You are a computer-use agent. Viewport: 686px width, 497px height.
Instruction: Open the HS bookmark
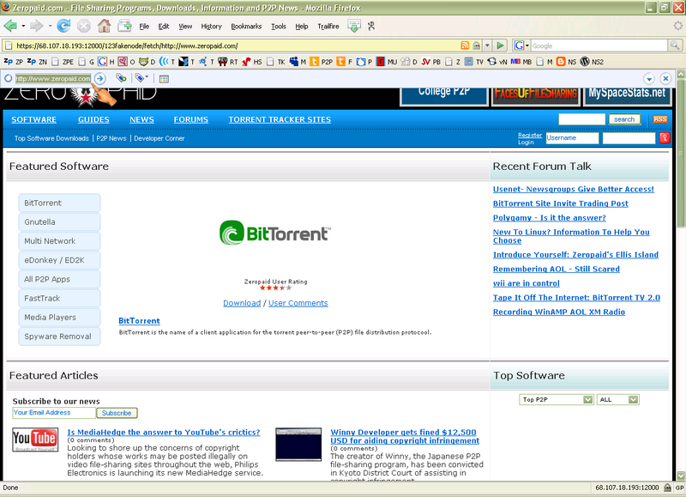tap(252, 62)
